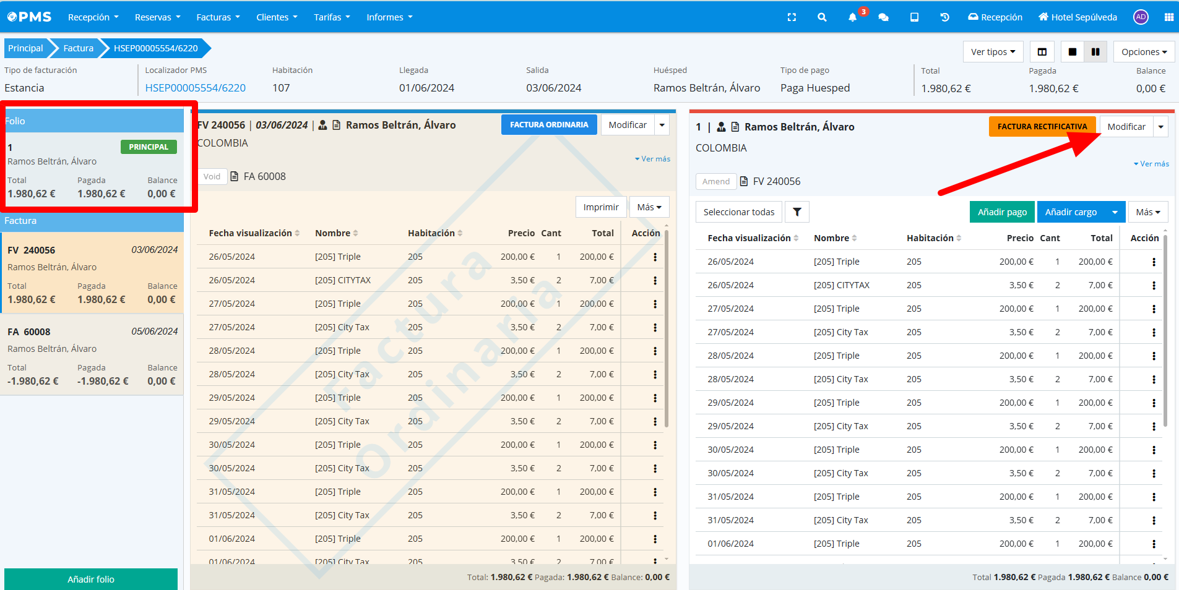Viewport: 1179px width, 590px height.
Task: Switch to single panel view
Action: [x=1073, y=52]
